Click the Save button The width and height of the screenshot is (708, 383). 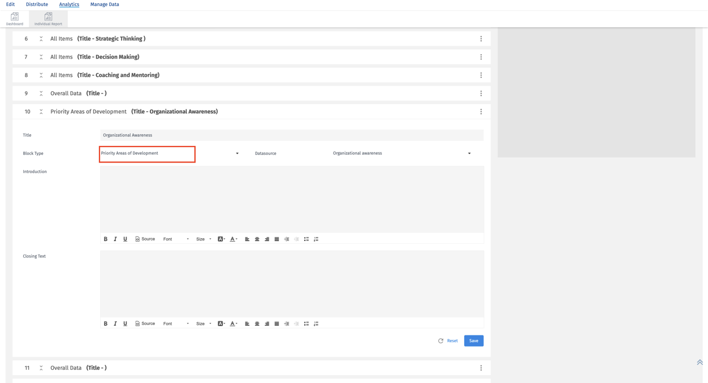473,340
